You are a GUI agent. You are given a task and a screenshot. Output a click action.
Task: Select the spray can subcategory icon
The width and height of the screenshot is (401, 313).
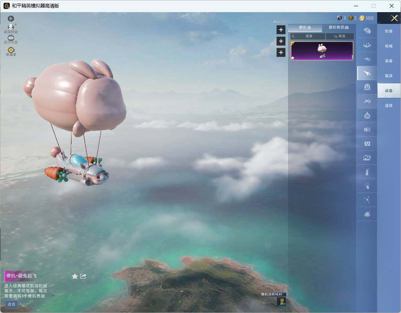[367, 172]
